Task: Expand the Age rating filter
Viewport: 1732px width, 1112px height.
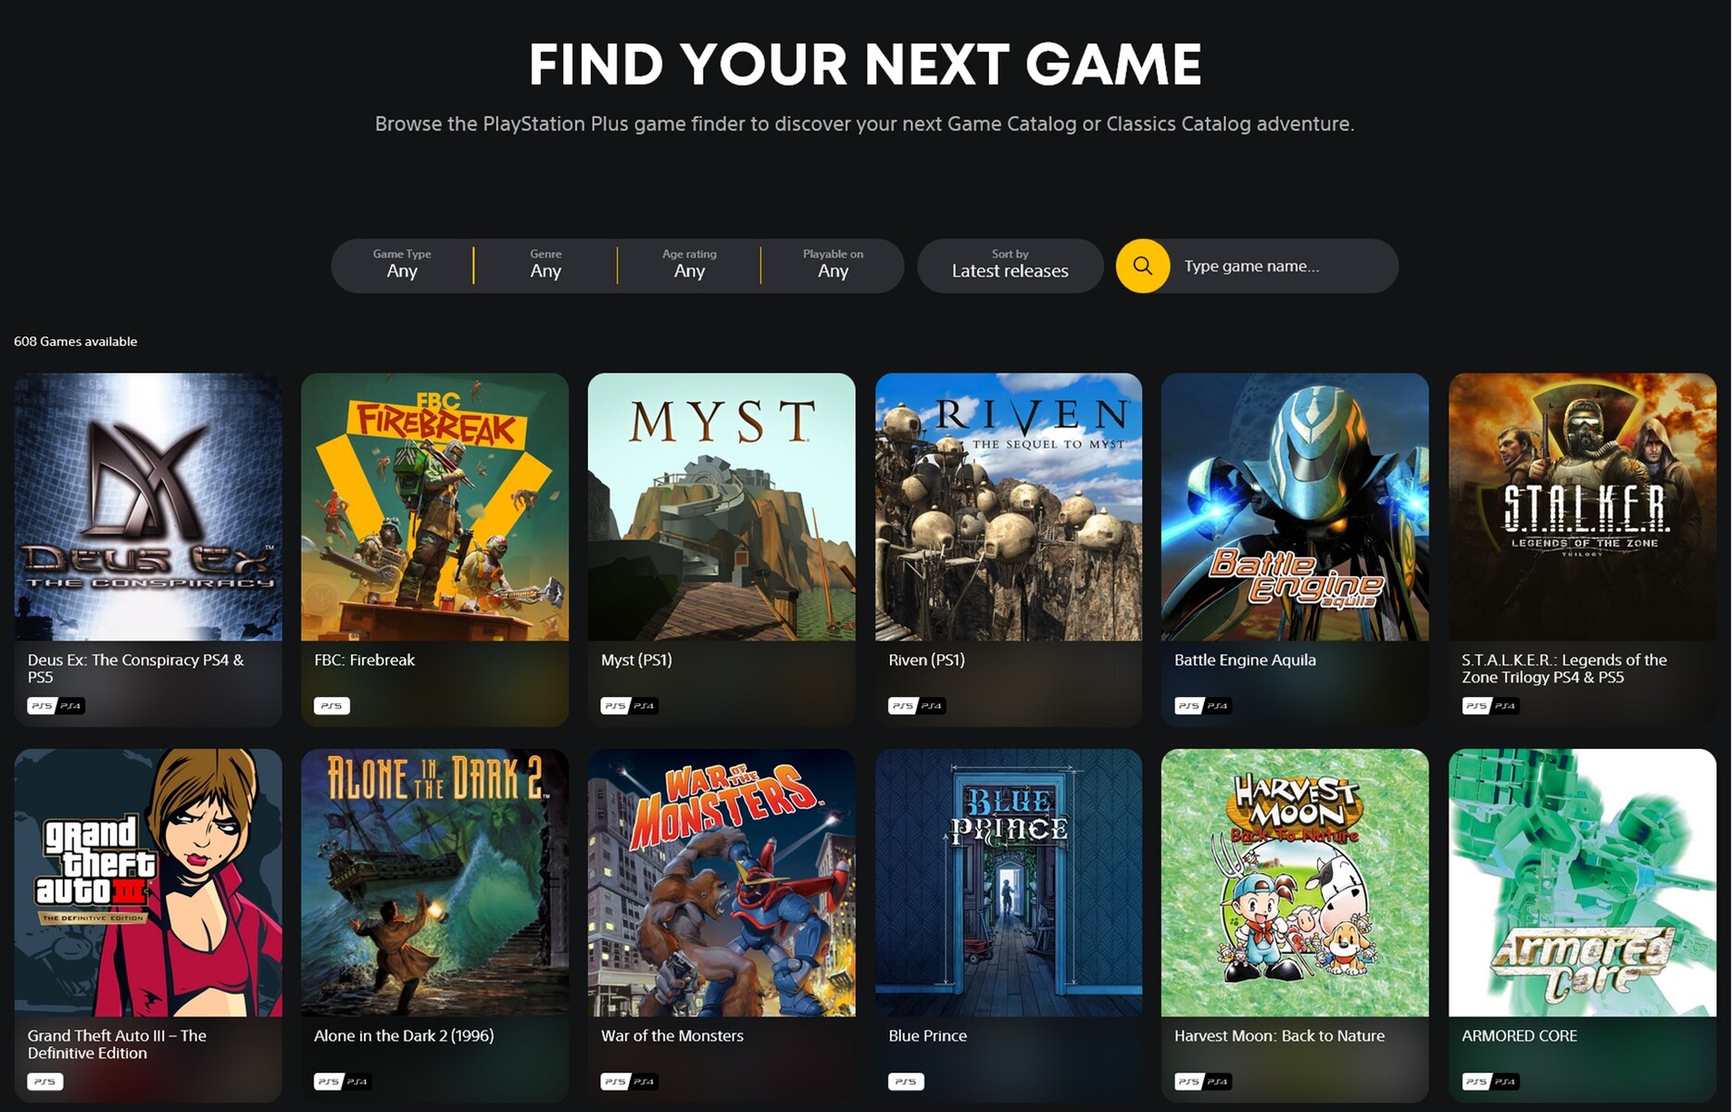Action: (689, 265)
